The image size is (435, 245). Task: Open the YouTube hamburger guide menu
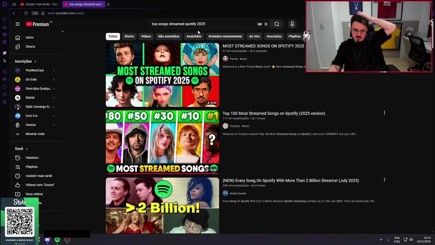pos(18,24)
